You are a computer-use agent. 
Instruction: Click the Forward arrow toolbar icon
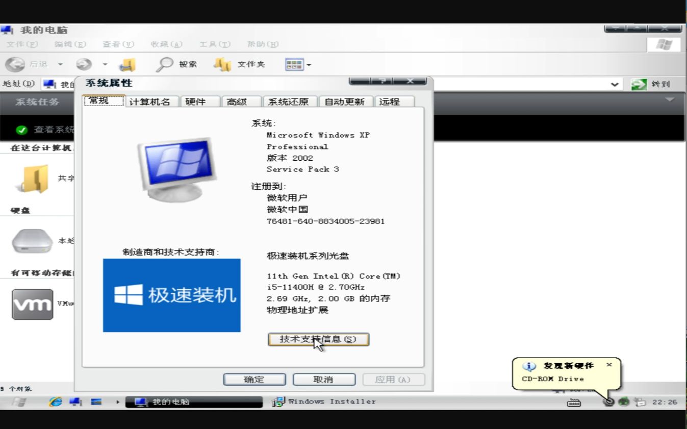pyautogui.click(x=84, y=64)
